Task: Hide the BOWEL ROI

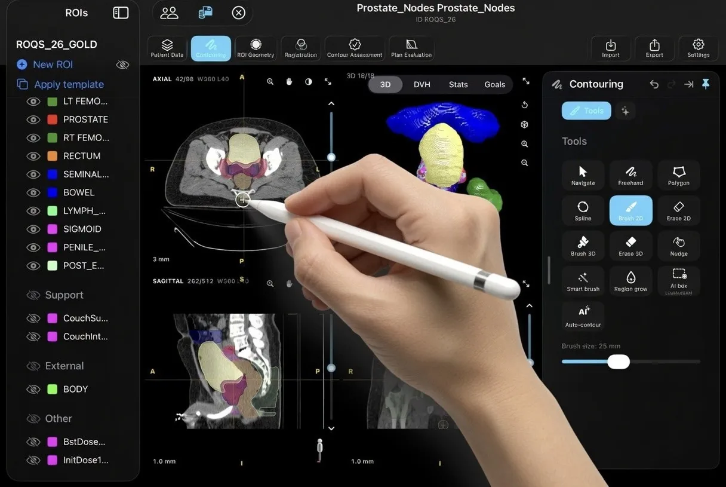Action: (x=33, y=192)
